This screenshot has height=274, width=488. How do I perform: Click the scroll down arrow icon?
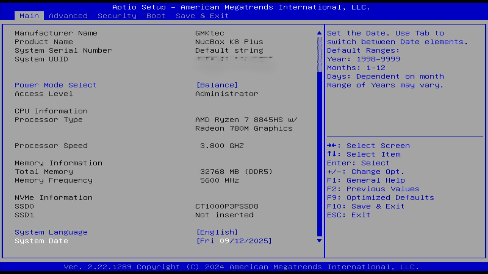point(319,241)
